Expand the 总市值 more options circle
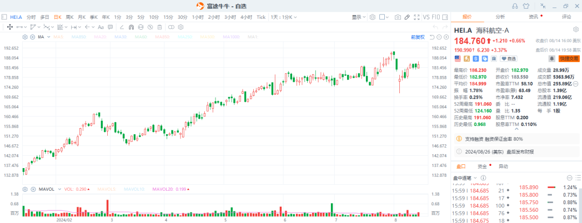Viewport: 582px width, 223px height. (x=576, y=83)
